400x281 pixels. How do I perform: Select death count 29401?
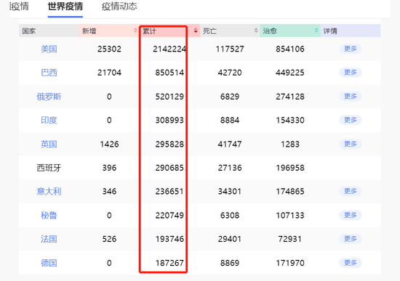230,239
